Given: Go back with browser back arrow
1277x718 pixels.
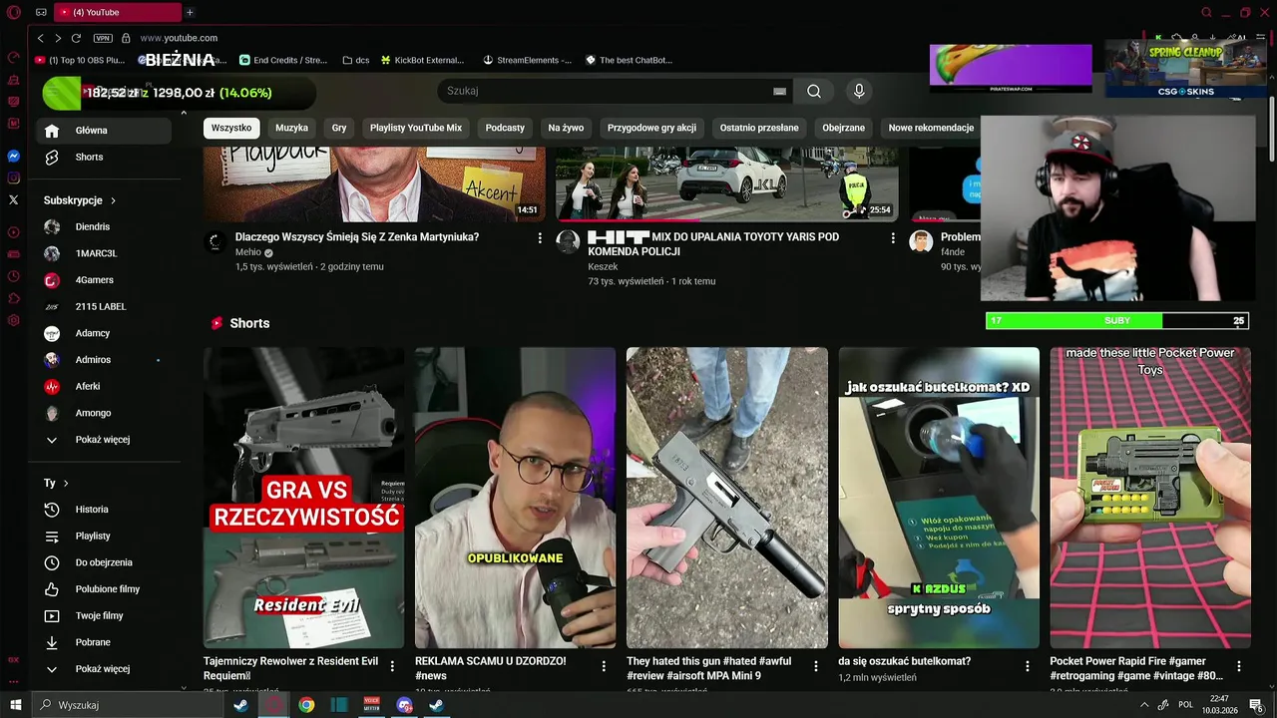Looking at the screenshot, I should (x=40, y=38).
